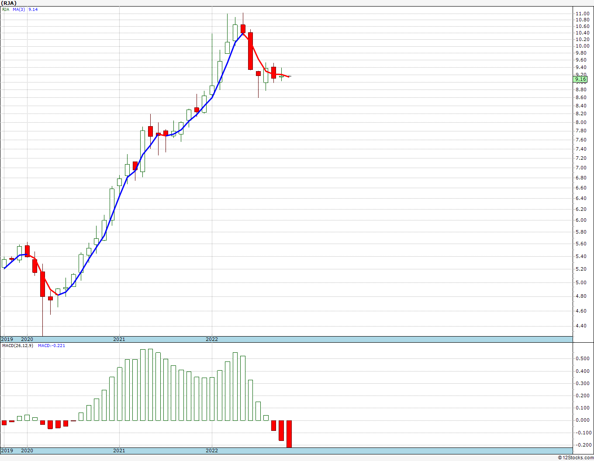Click the (RJA) ticker title
Image resolution: width=594 pixels, height=461 pixels.
coord(9,3)
